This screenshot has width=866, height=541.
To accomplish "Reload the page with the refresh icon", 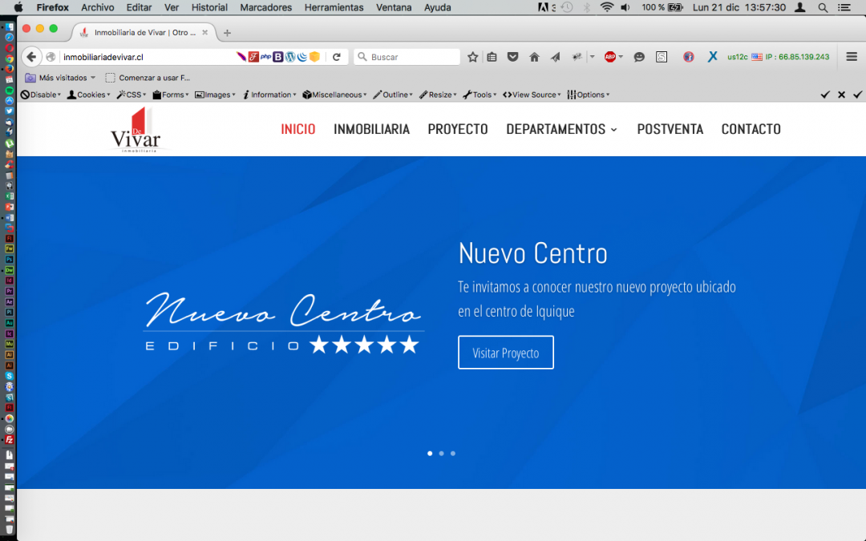I will tap(337, 57).
